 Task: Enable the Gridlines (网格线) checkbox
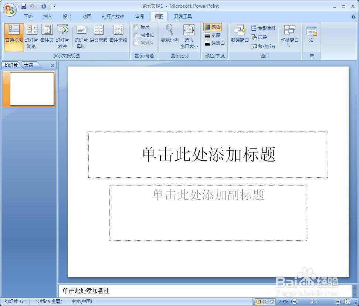click(x=136, y=35)
